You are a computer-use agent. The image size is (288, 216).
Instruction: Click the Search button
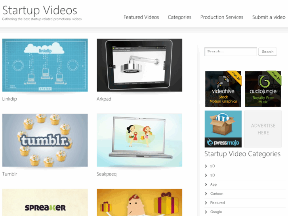click(268, 52)
